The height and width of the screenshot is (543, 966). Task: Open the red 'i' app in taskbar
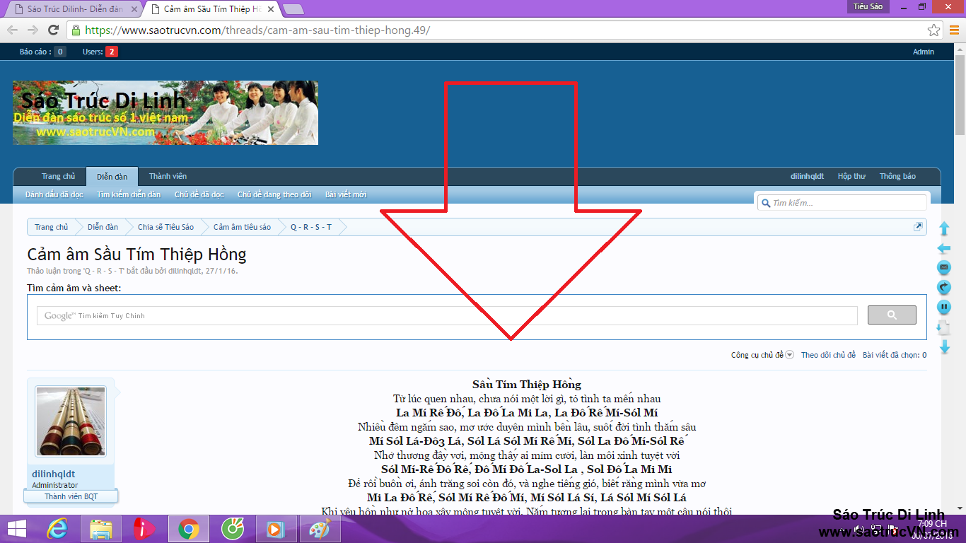click(x=144, y=529)
